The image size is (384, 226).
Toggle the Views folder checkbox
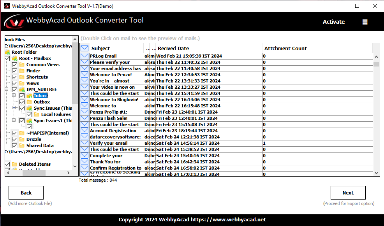[x=15, y=83]
